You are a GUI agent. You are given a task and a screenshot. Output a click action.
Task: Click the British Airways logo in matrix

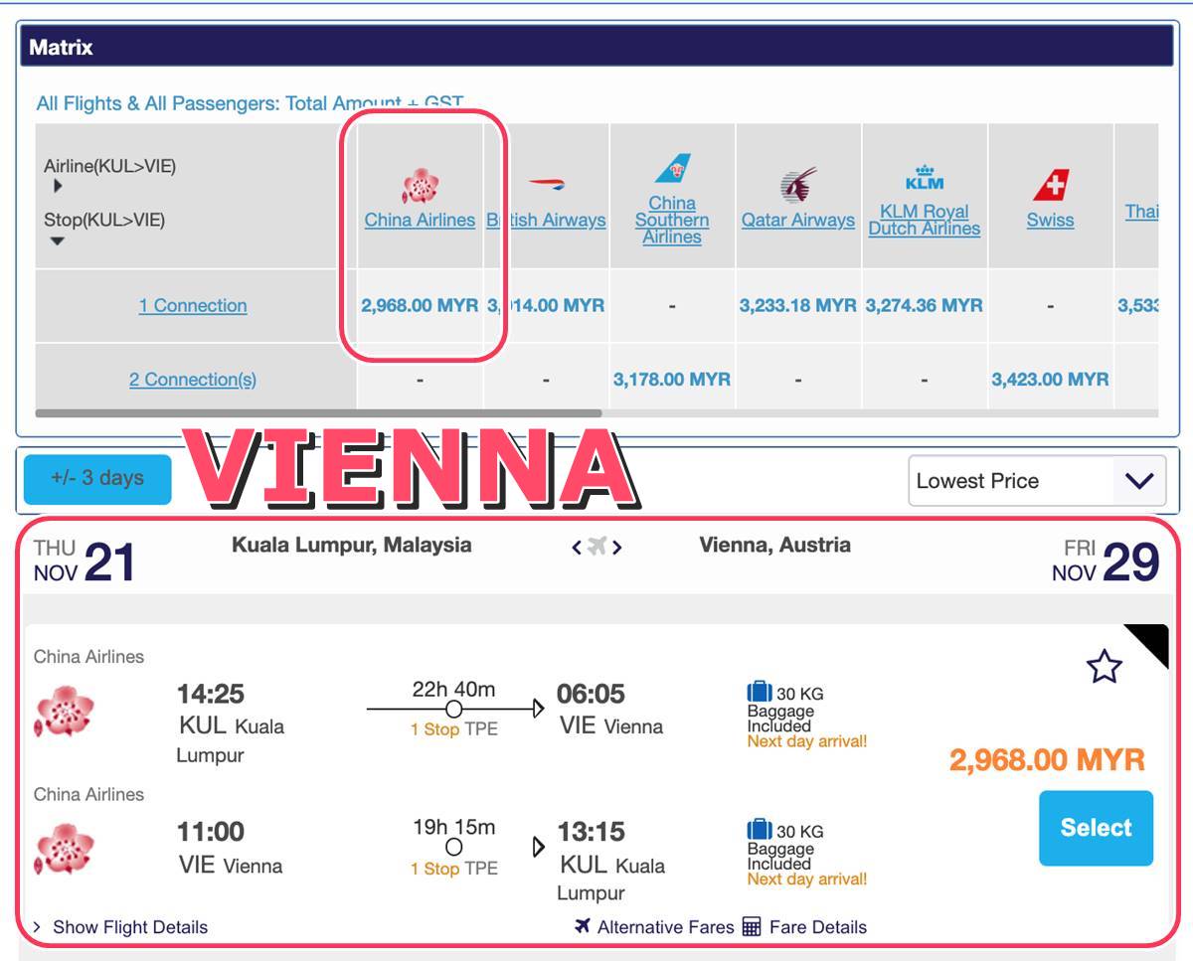tap(546, 184)
